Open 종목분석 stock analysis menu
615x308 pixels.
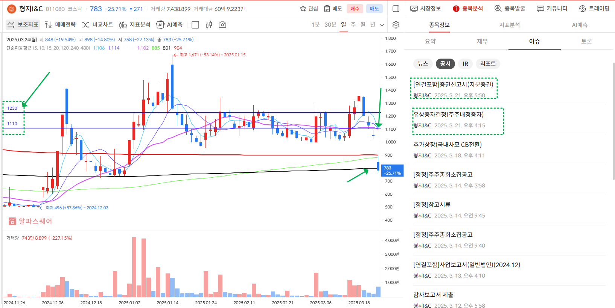point(468,8)
